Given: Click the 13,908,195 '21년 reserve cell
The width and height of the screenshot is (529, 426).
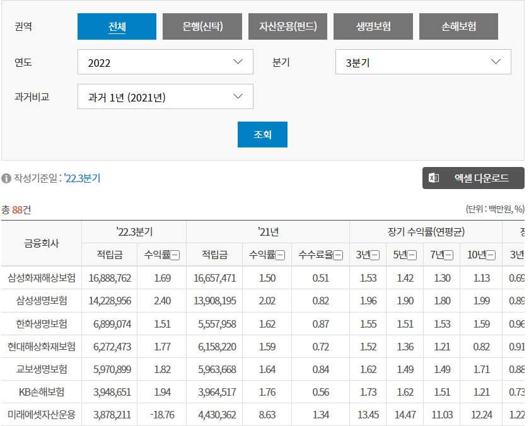Looking at the screenshot, I should (214, 301).
